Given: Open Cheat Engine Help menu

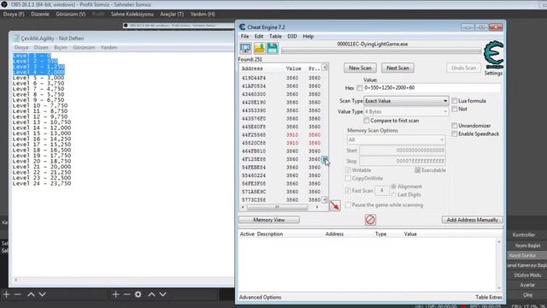Looking at the screenshot, I should click(308, 36).
